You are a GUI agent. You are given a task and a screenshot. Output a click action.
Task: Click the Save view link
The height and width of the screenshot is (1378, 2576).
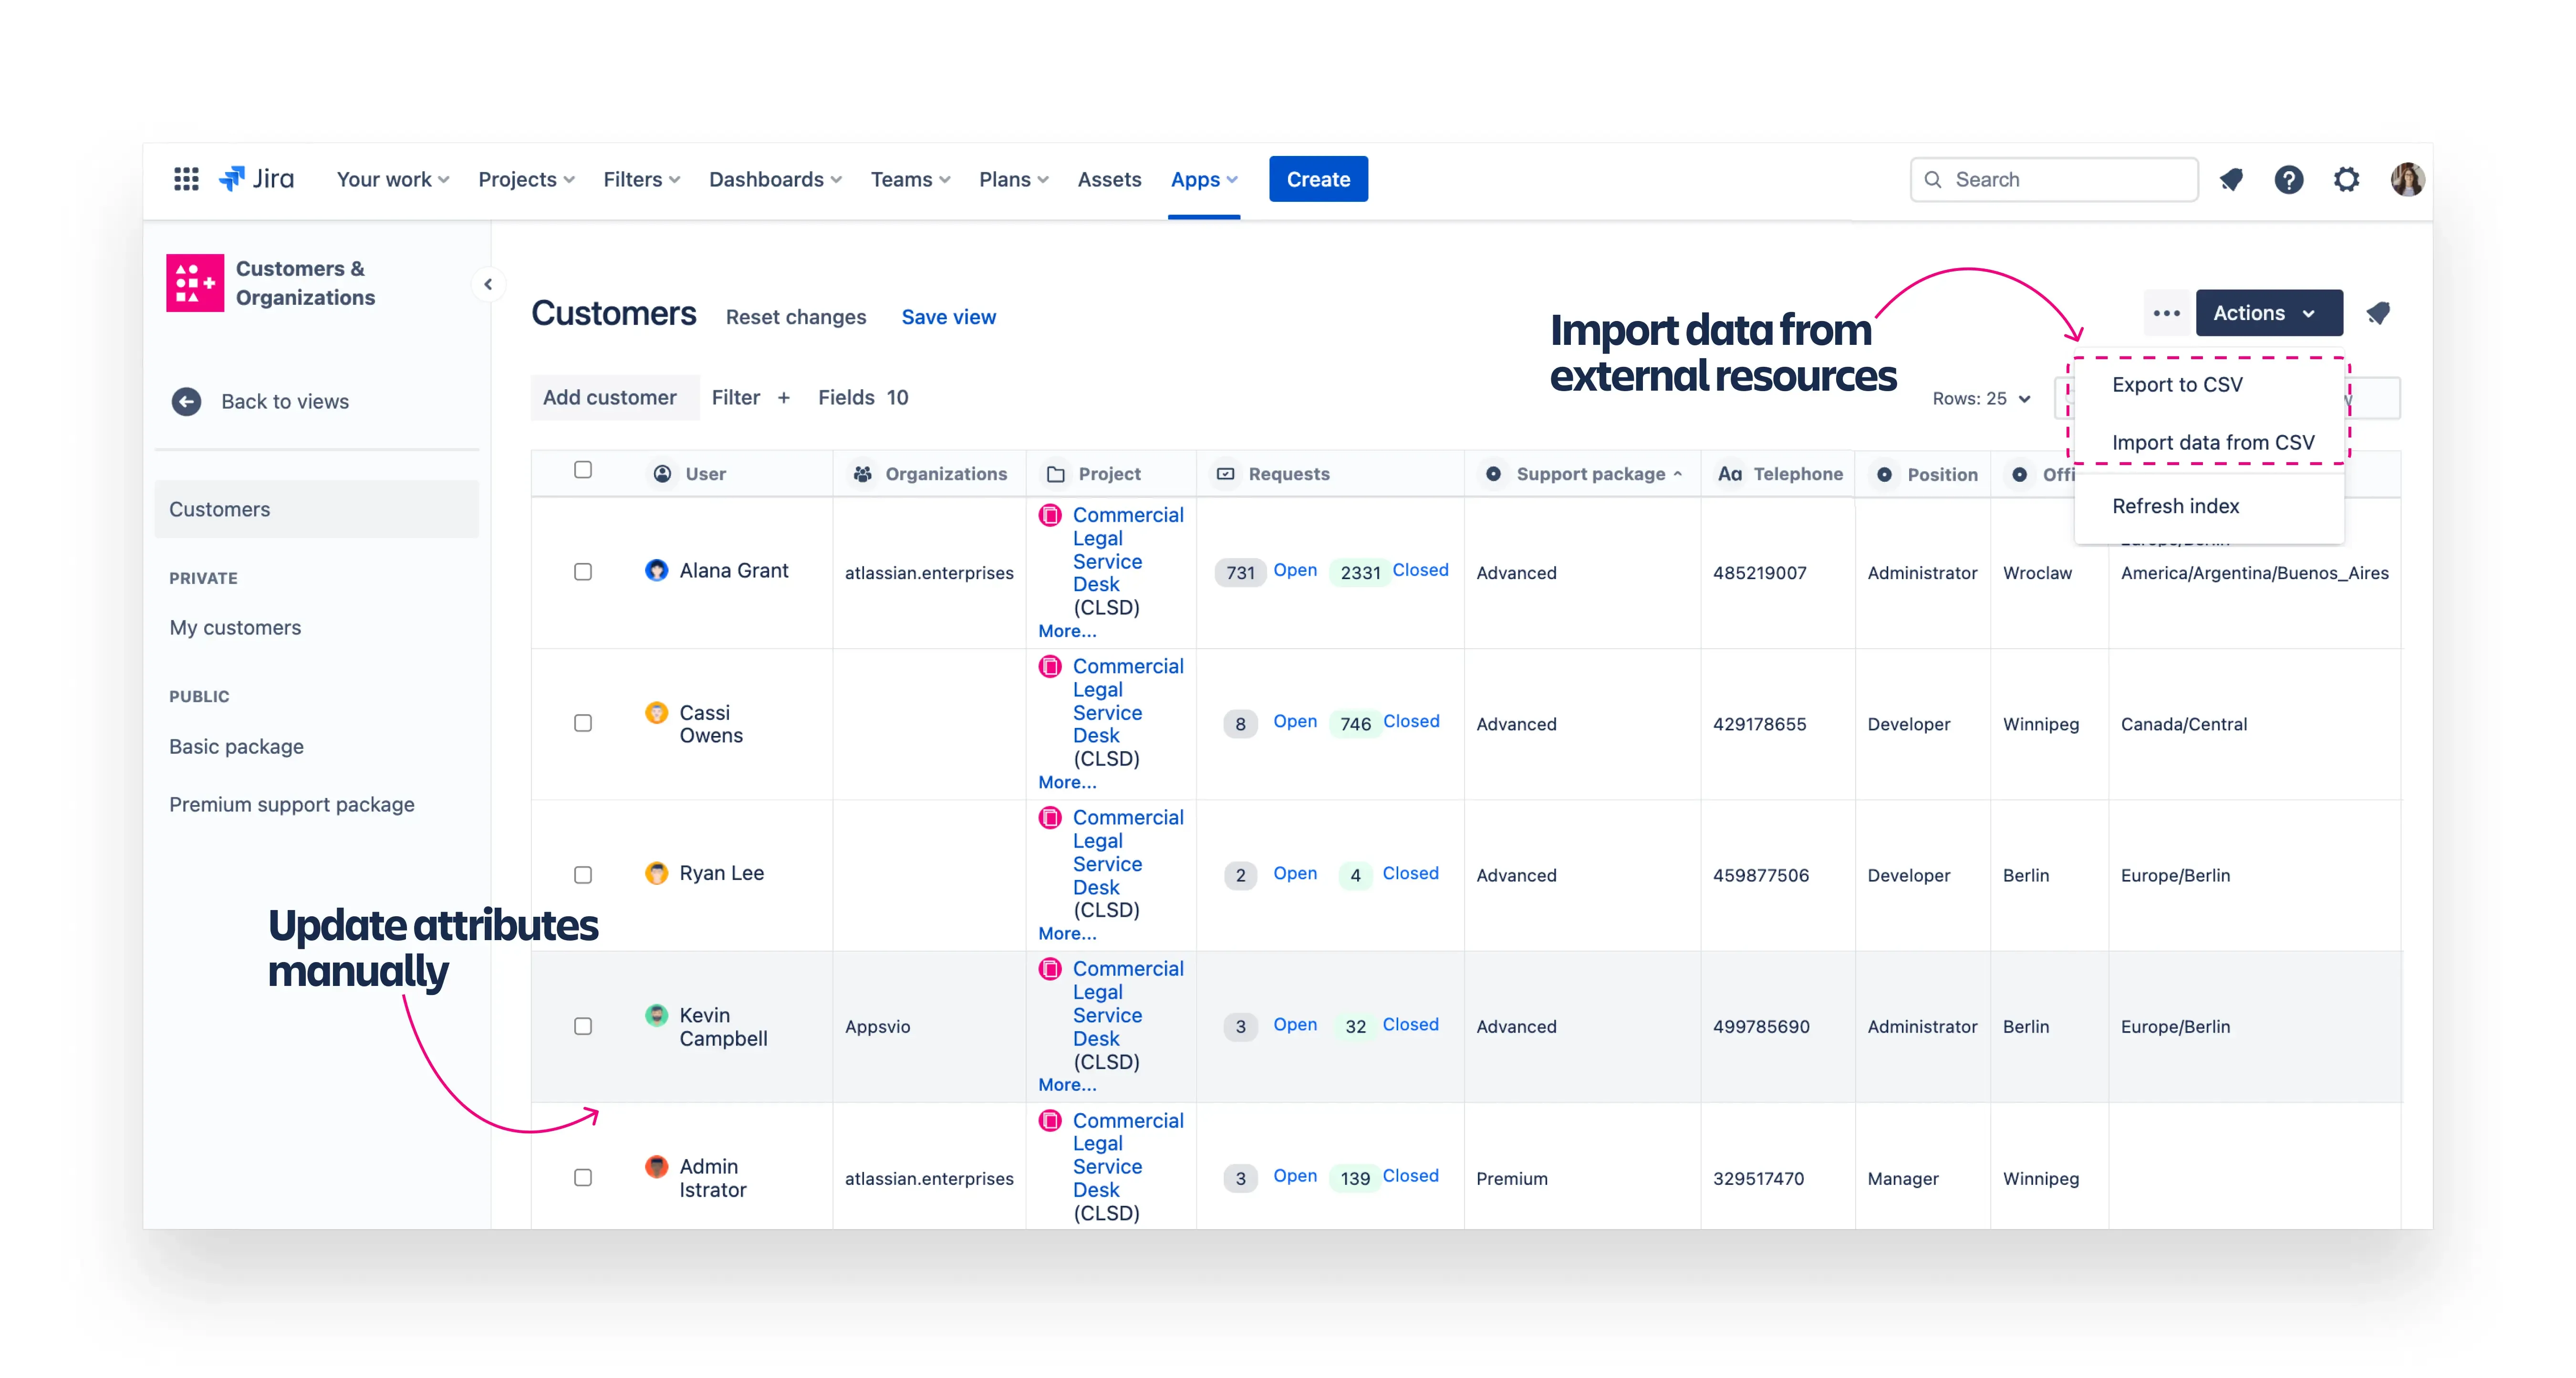coord(948,317)
